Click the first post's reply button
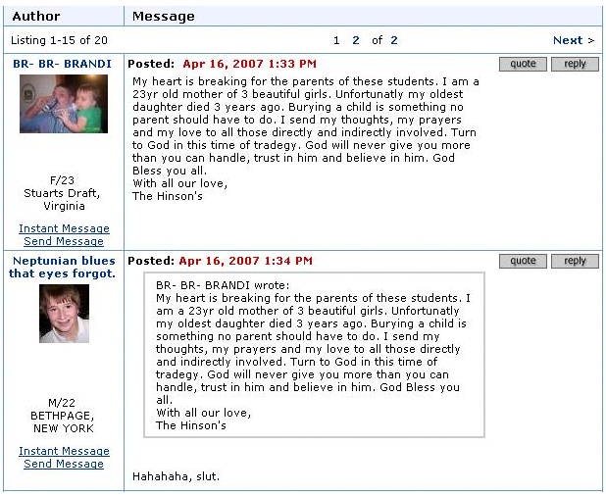This screenshot has height=495, width=606. (x=575, y=64)
